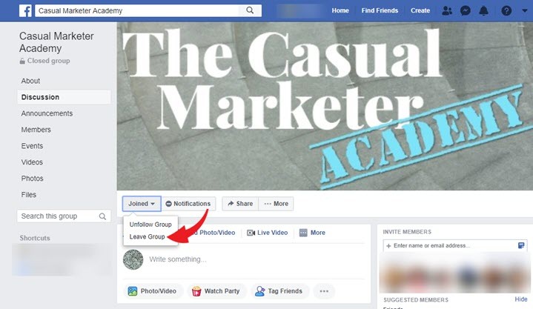Open the Friend Requests icon

point(447,11)
